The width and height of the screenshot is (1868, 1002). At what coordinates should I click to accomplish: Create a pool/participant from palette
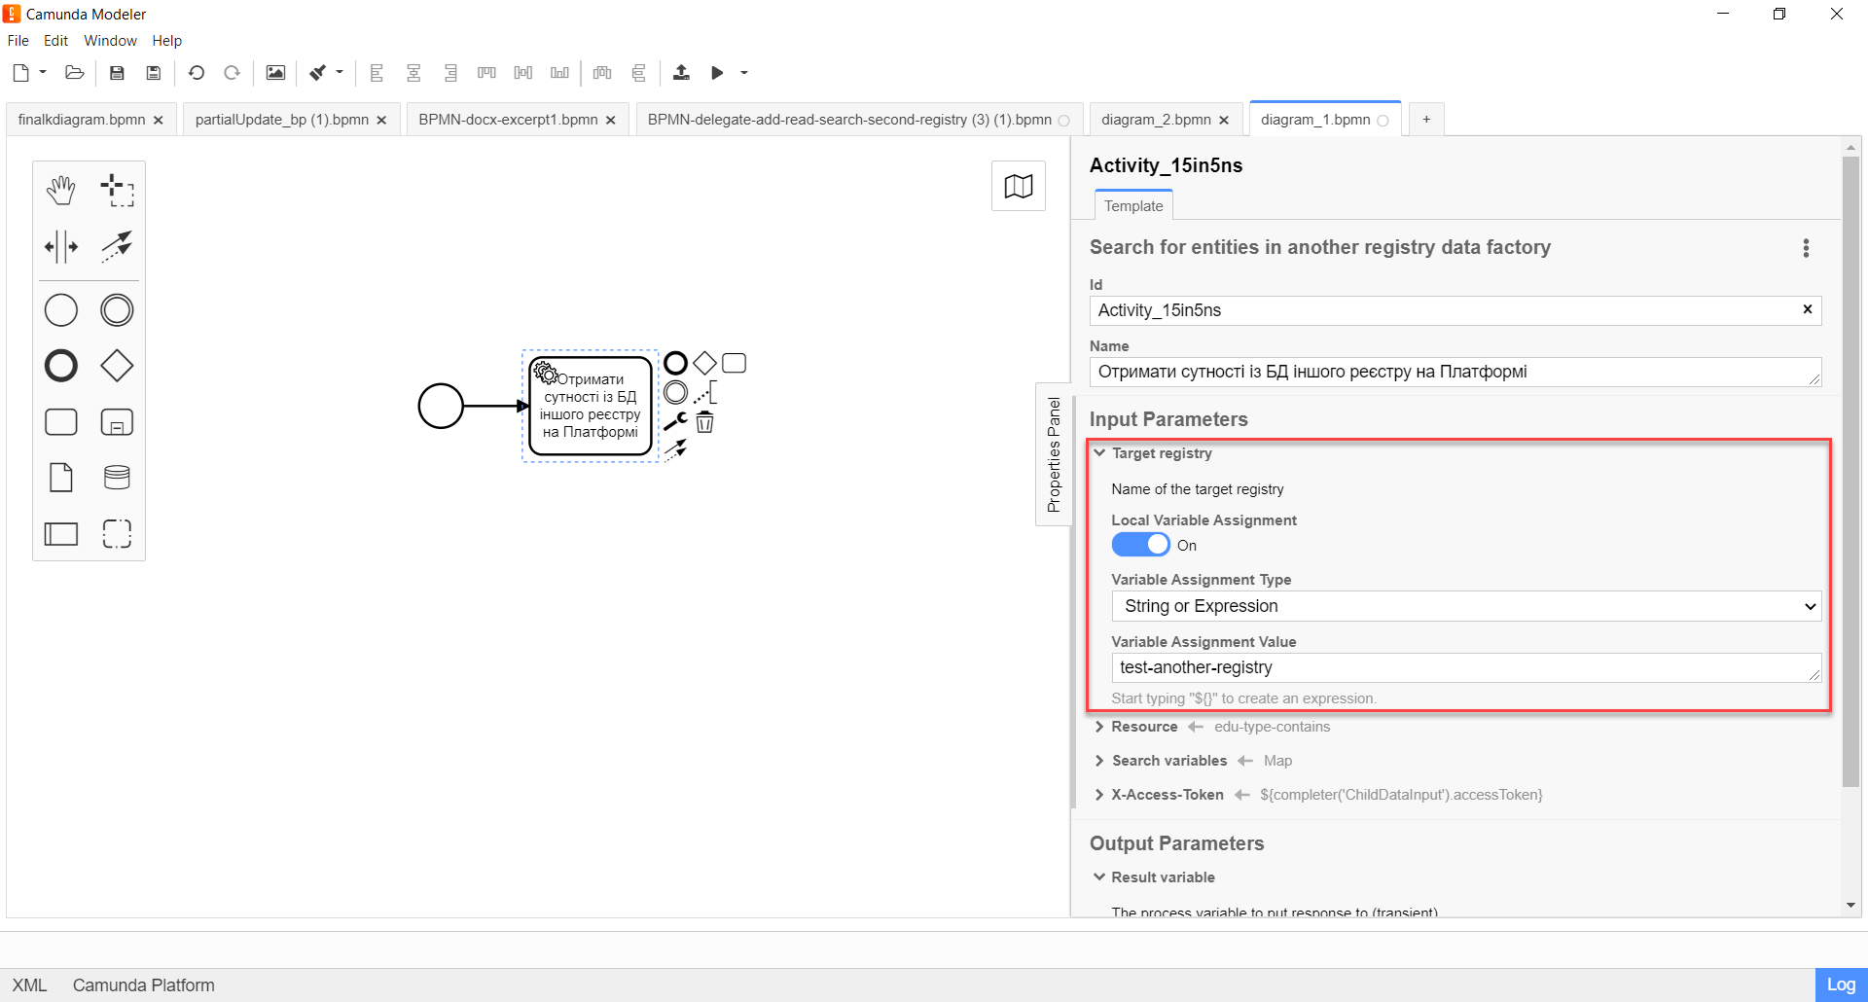click(61, 534)
